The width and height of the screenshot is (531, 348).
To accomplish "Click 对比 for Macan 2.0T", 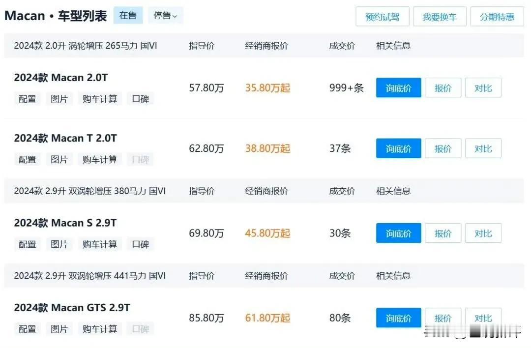I will click(x=483, y=88).
